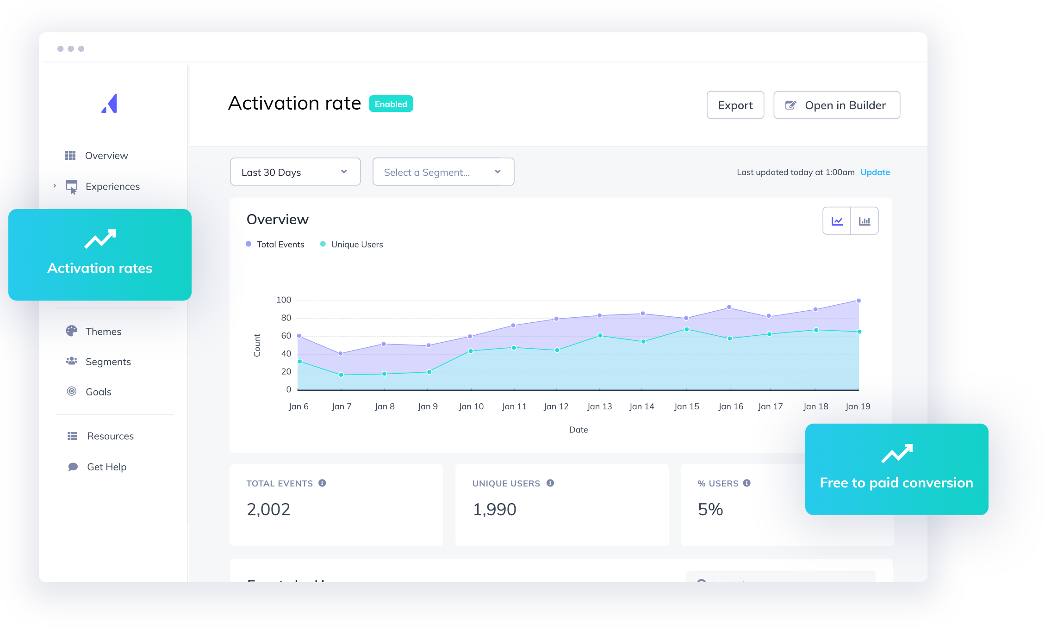Toggle the Total Events legend series

pyautogui.click(x=275, y=244)
